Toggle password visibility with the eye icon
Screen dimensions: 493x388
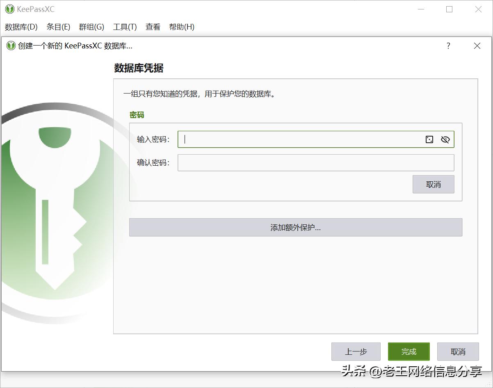coord(445,139)
